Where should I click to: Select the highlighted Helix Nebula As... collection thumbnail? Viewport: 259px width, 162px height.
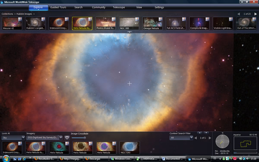[x=82, y=23]
